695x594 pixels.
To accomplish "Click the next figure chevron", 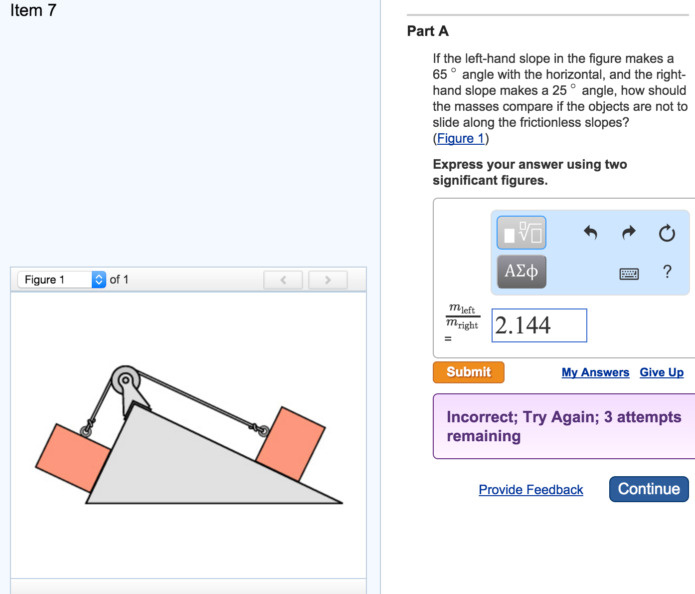I will (328, 280).
